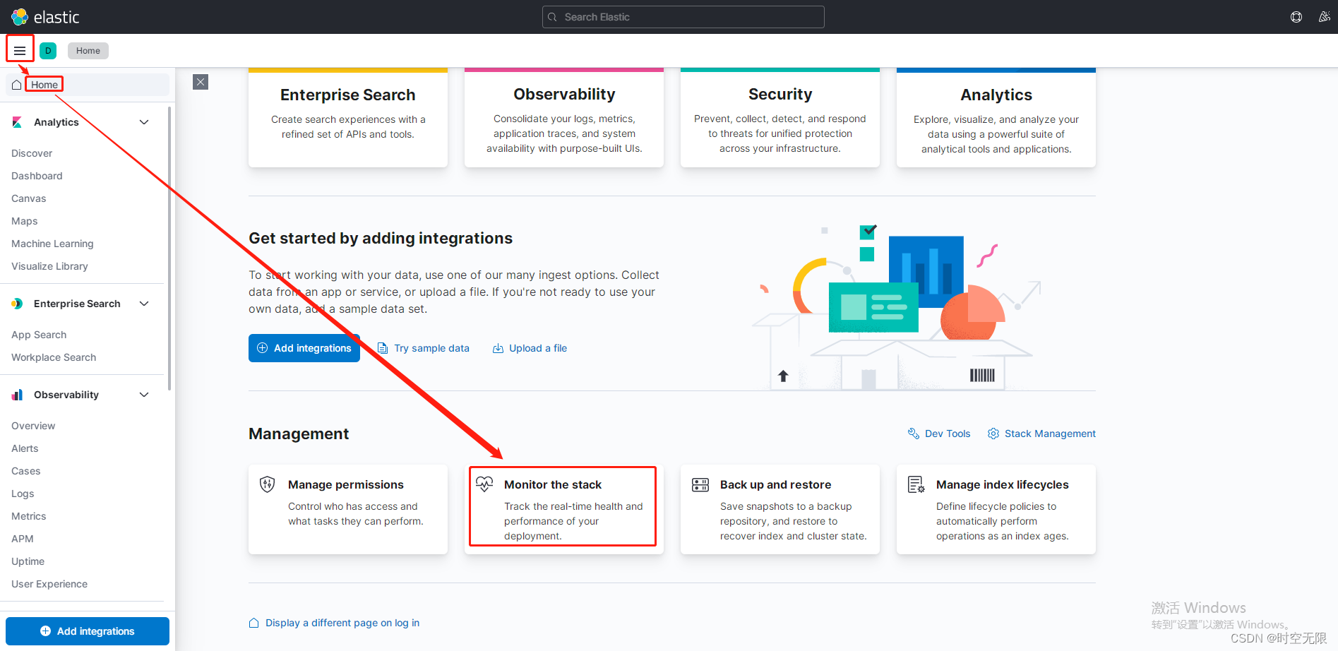Open the Monitor the stack card

pyautogui.click(x=564, y=509)
